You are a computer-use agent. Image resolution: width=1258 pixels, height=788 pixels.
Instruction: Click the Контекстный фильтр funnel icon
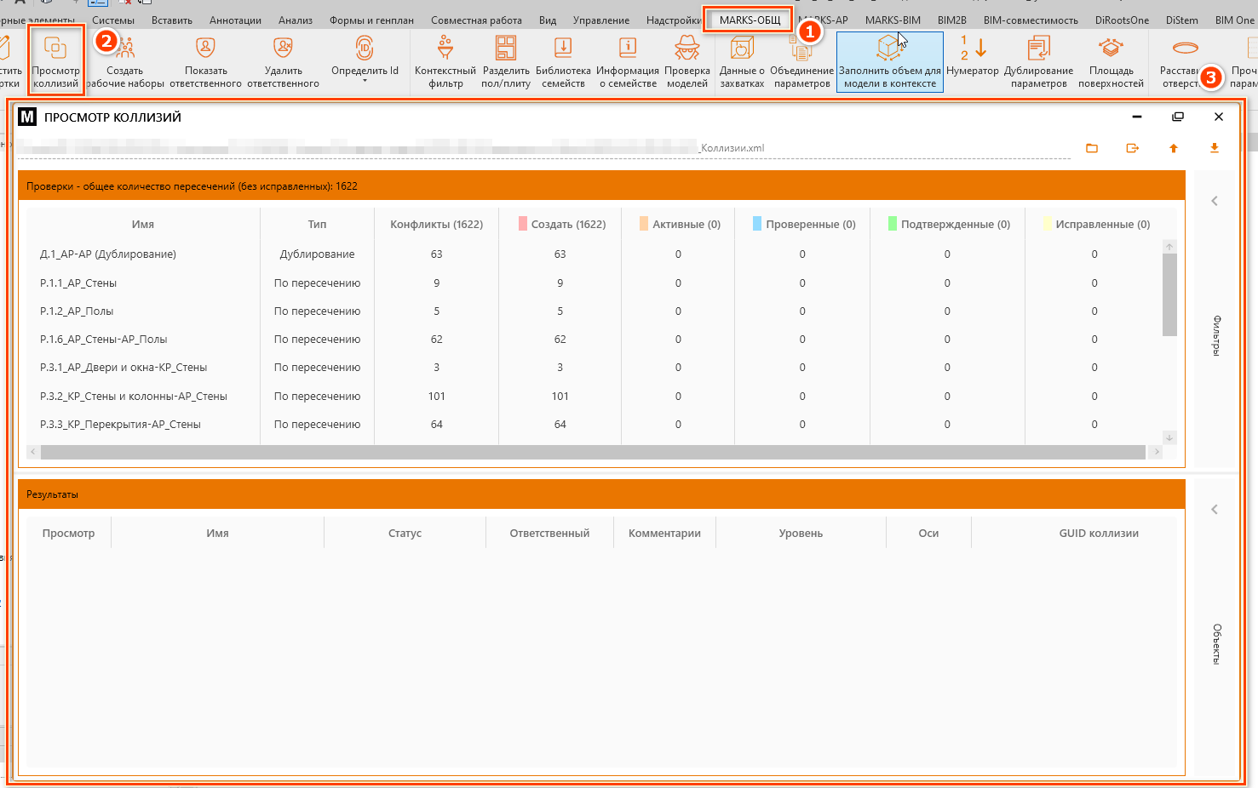click(445, 49)
